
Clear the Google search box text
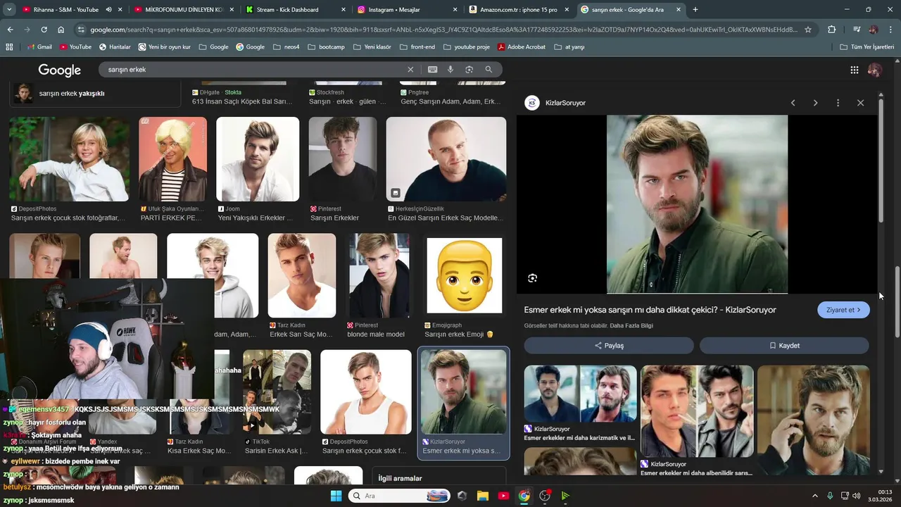pos(410,70)
